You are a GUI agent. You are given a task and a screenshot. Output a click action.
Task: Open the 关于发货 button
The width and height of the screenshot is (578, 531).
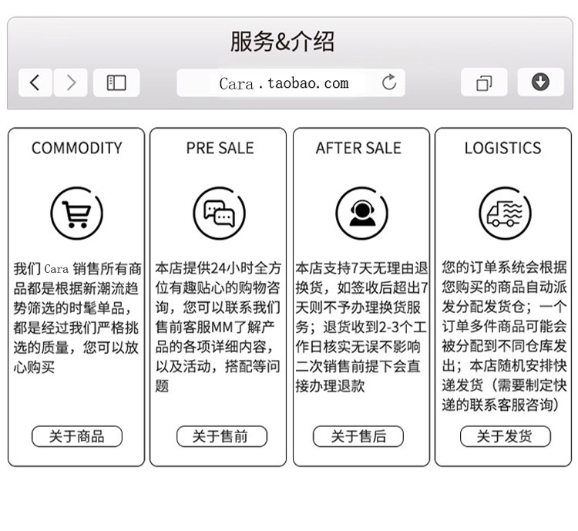(506, 437)
